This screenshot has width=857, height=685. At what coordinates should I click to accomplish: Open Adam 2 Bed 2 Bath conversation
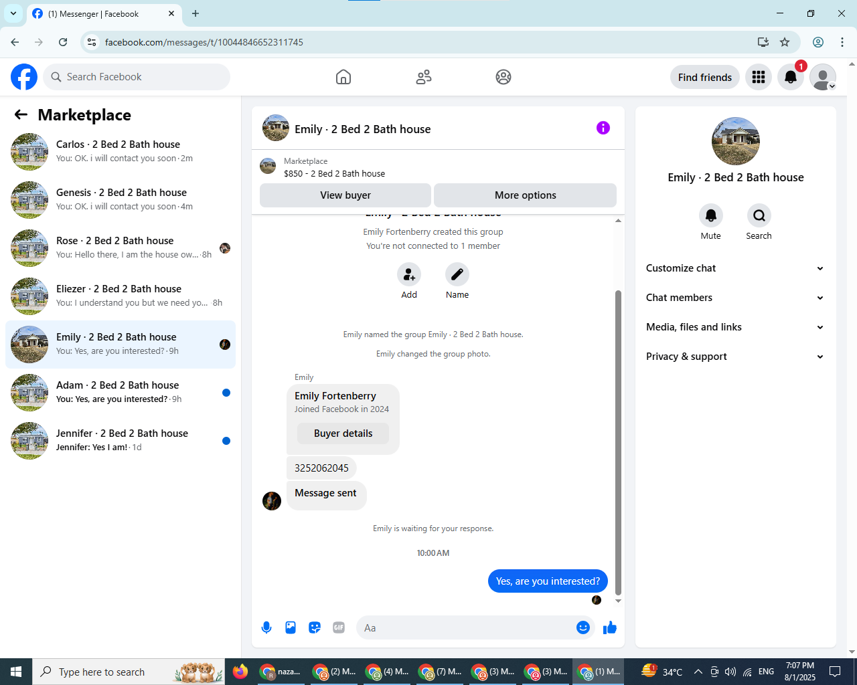tap(121, 393)
